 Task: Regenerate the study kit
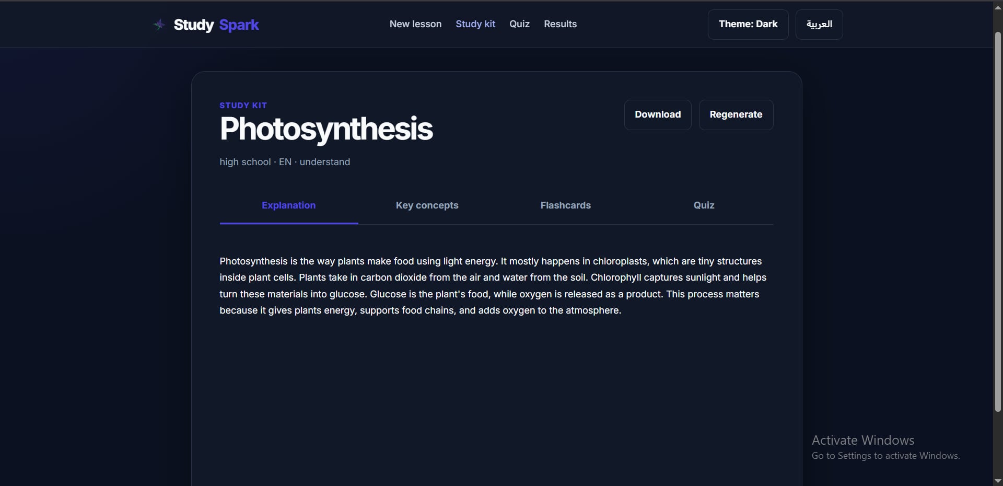[x=736, y=115]
